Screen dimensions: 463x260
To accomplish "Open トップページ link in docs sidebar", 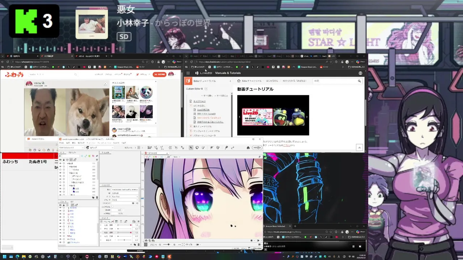I will pyautogui.click(x=199, y=101).
